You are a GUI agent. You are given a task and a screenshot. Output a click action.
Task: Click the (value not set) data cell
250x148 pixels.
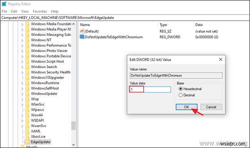206,31
